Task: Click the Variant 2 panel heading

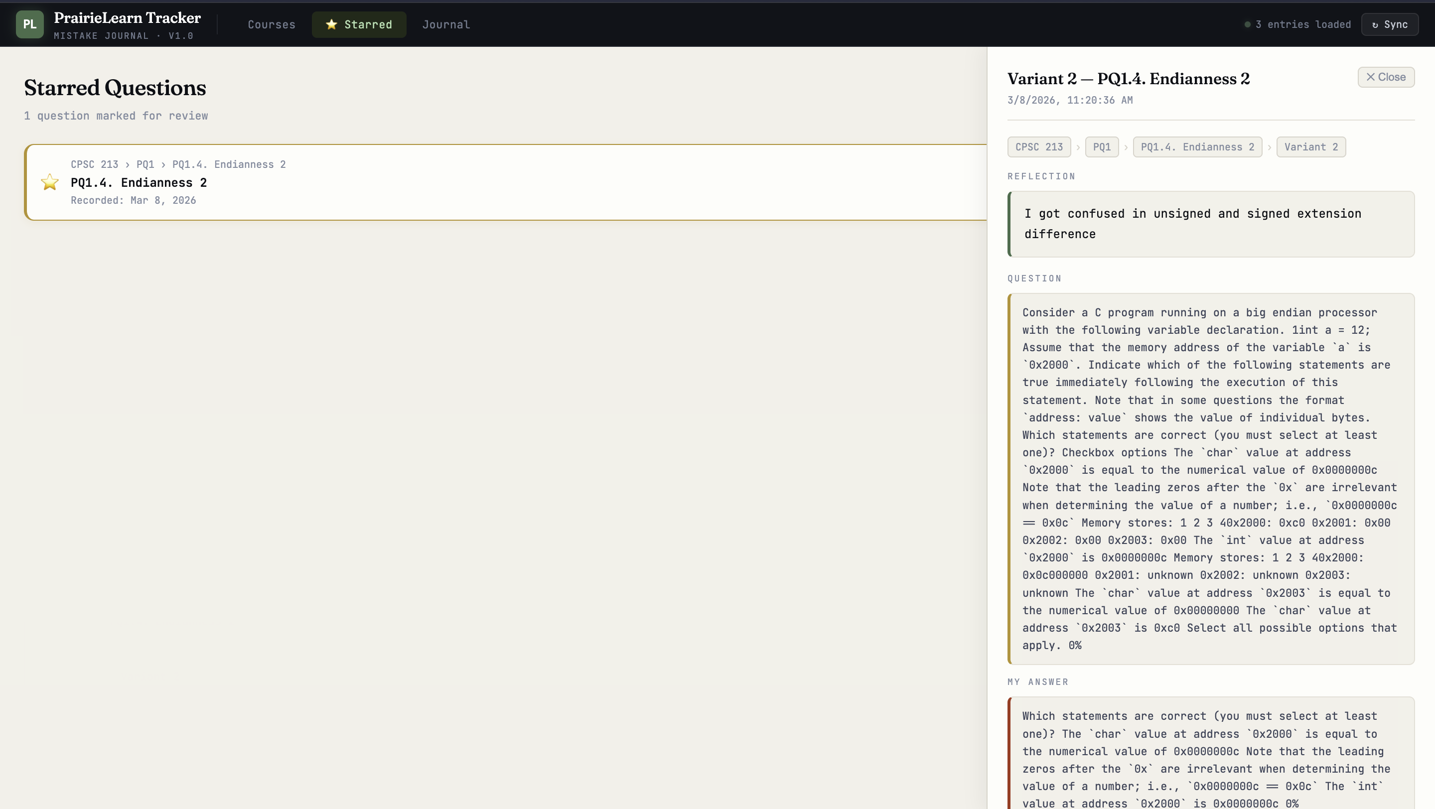Action: point(1128,79)
